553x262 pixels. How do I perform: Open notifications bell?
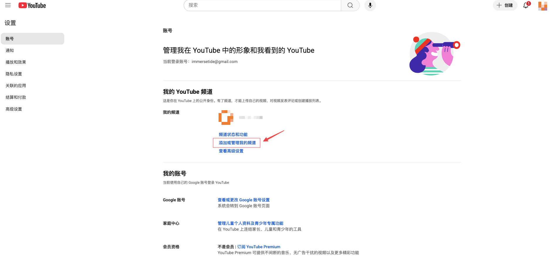coord(526,5)
